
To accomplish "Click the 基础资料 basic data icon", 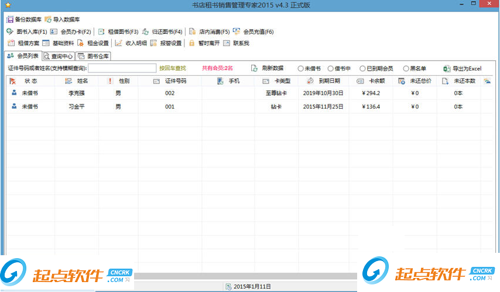I will [46, 43].
